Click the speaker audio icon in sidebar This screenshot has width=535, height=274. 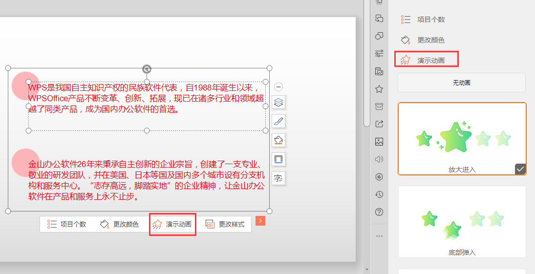click(379, 159)
